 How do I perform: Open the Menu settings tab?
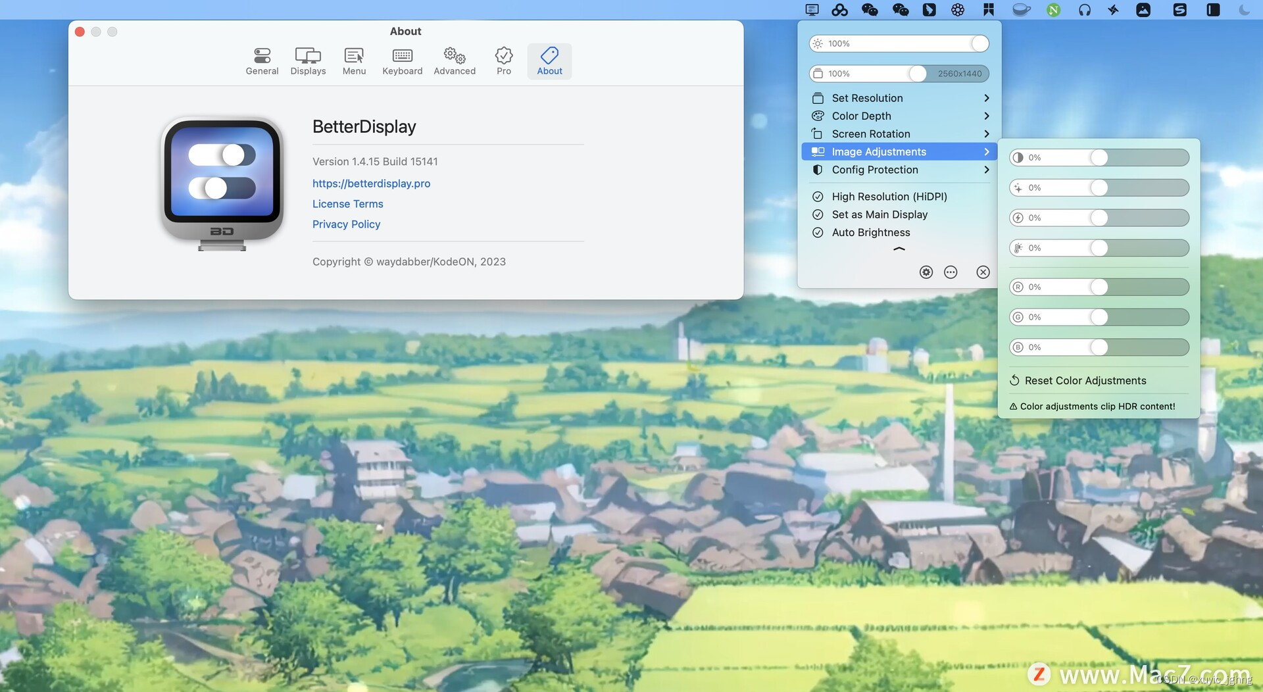[x=354, y=61]
